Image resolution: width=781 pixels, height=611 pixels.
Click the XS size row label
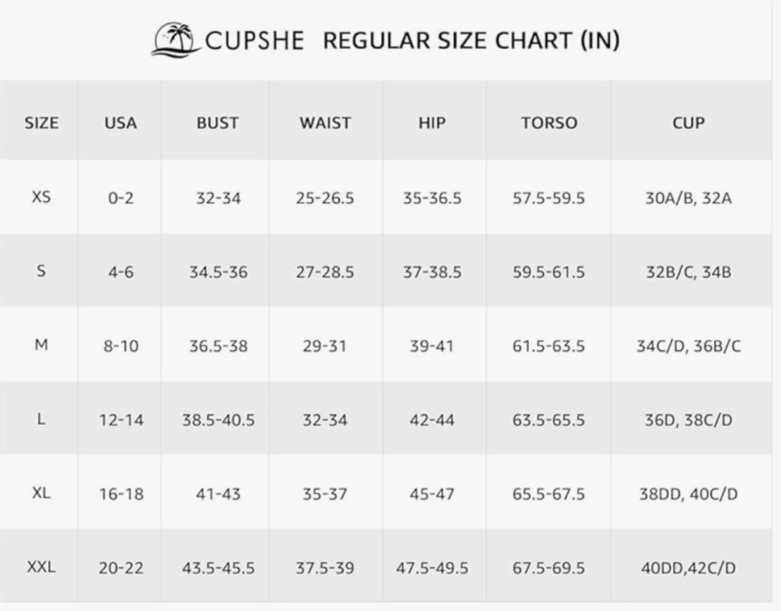coord(41,197)
